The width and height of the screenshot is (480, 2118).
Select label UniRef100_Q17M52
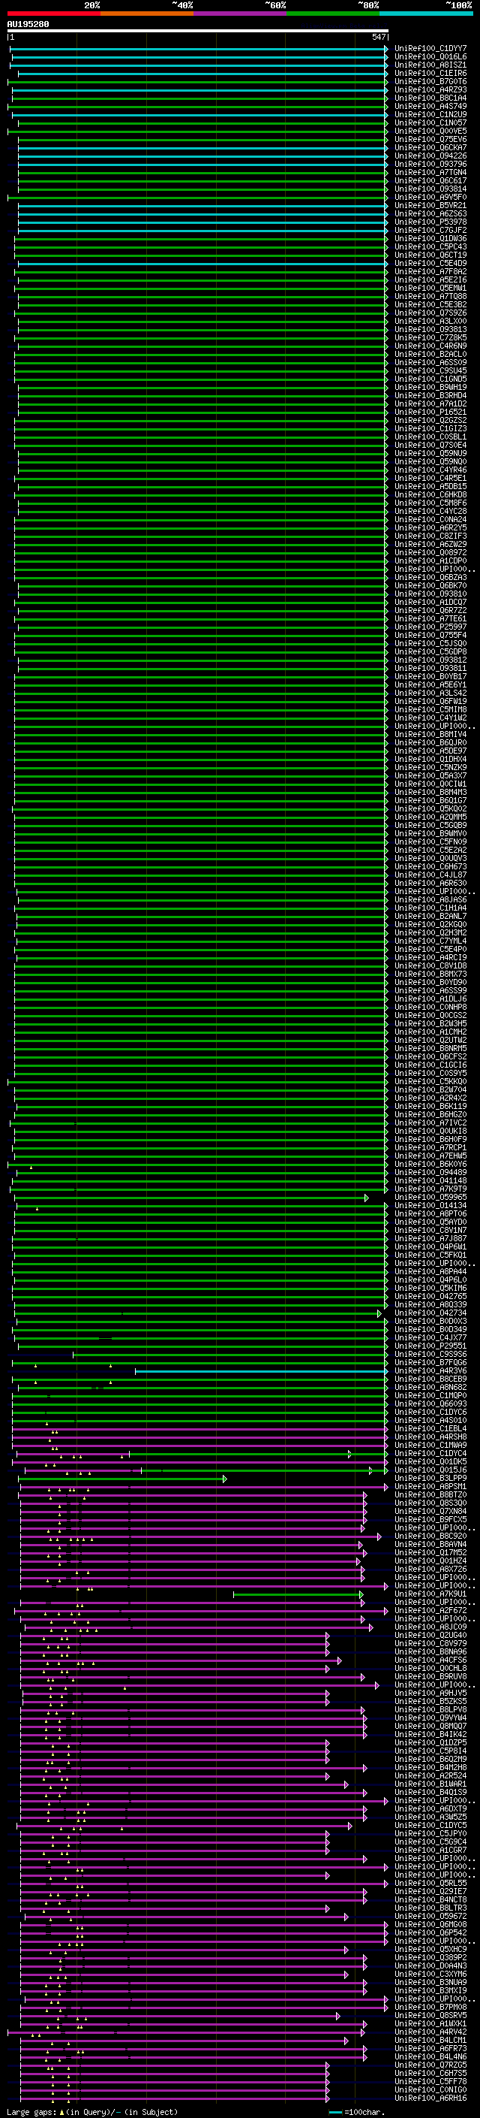tap(430, 1552)
